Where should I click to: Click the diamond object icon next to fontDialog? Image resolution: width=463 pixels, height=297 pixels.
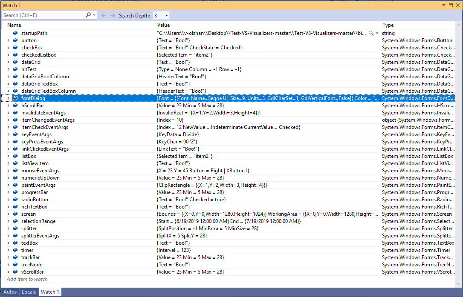[15, 98]
